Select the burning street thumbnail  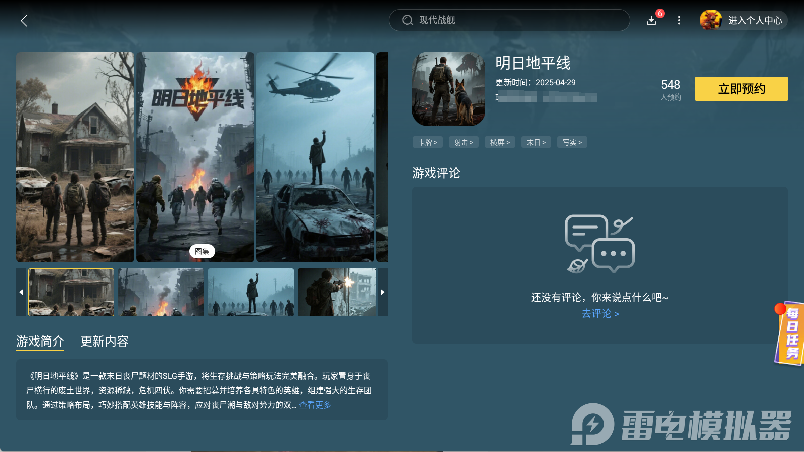coord(161,292)
